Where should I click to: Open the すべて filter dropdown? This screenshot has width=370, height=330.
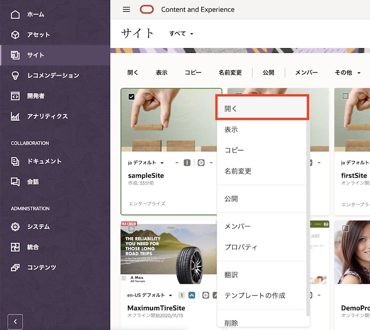point(180,34)
